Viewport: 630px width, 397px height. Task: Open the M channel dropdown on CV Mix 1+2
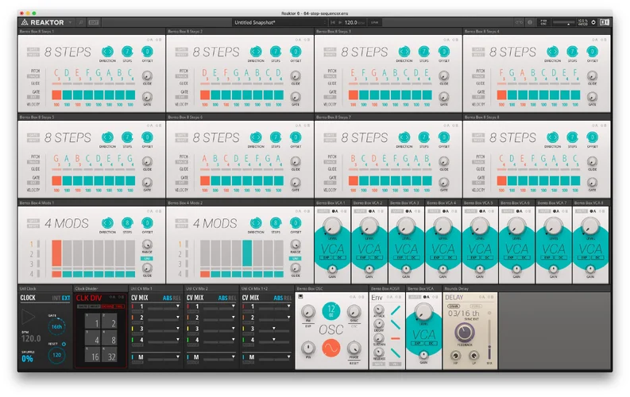pyautogui.click(x=288, y=357)
